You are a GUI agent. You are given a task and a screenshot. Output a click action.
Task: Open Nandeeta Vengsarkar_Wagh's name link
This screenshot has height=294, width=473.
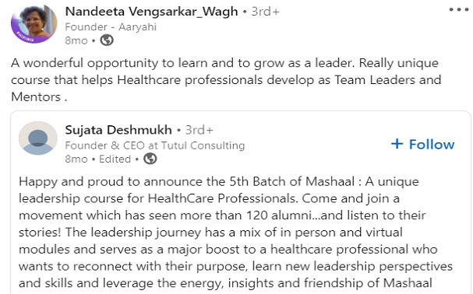point(151,12)
